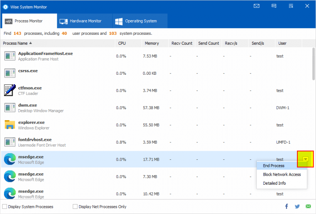Choose Block Network Access from menu
316x214 pixels.
pyautogui.click(x=282, y=174)
